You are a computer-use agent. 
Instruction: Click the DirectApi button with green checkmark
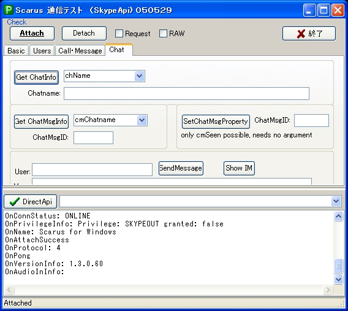pos(31,202)
